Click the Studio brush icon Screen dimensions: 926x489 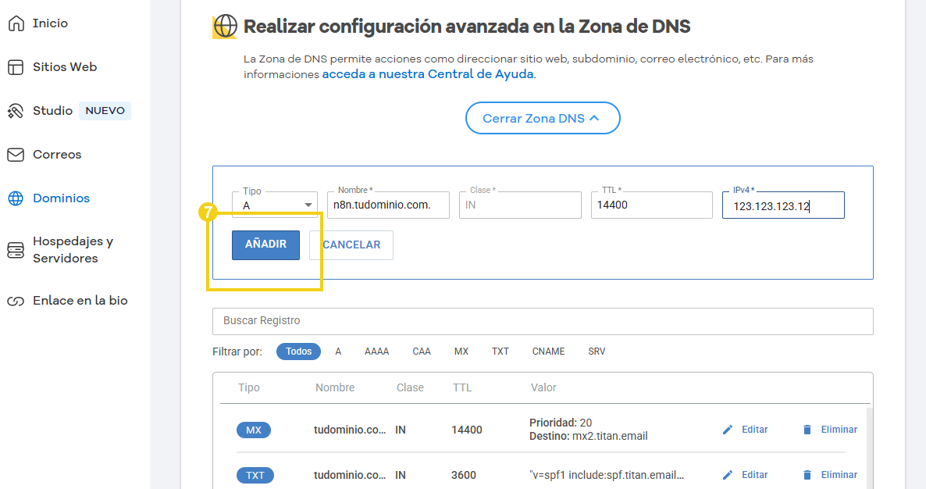14,110
